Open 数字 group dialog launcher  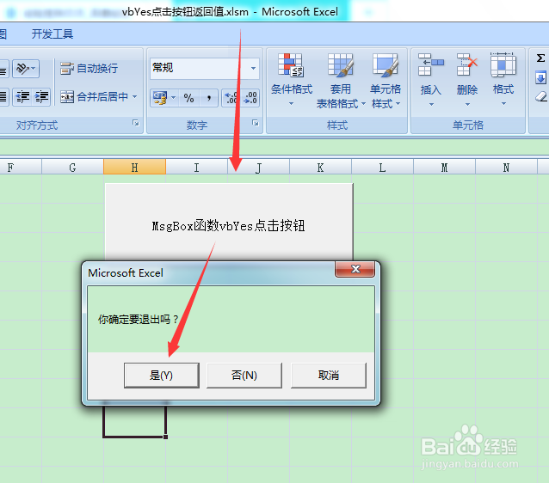[x=256, y=123]
